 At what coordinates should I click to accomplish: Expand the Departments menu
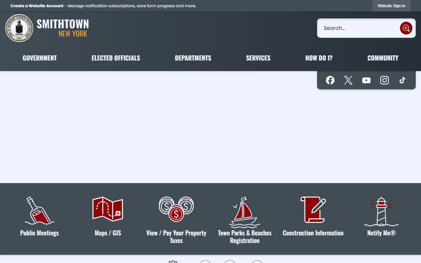coord(193,58)
